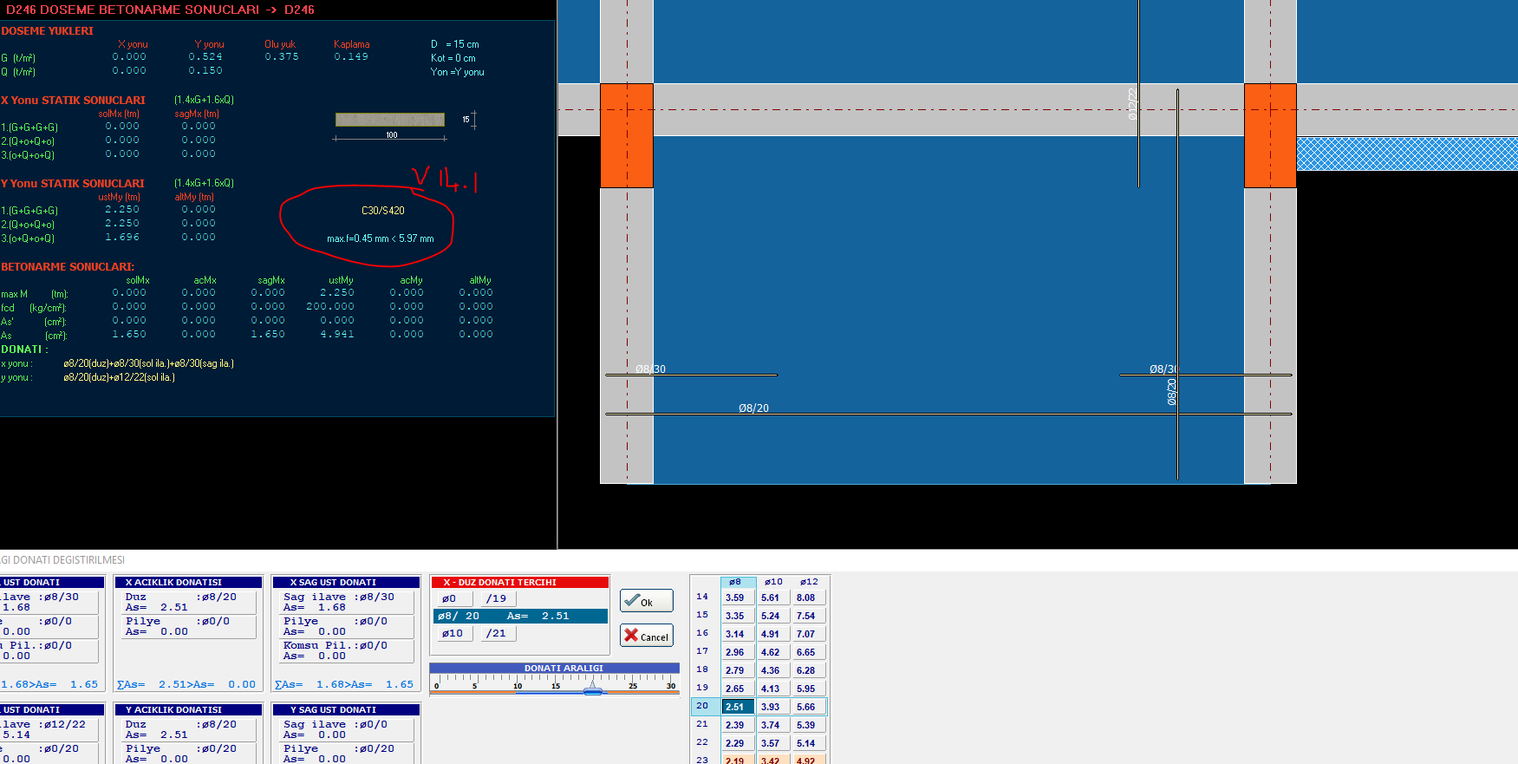
Task: Select row number 20 in spacing table
Action: pyautogui.click(x=702, y=706)
